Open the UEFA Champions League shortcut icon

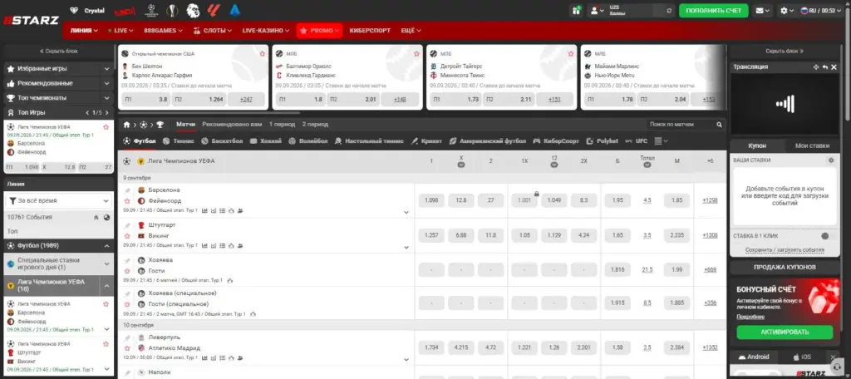(151, 10)
